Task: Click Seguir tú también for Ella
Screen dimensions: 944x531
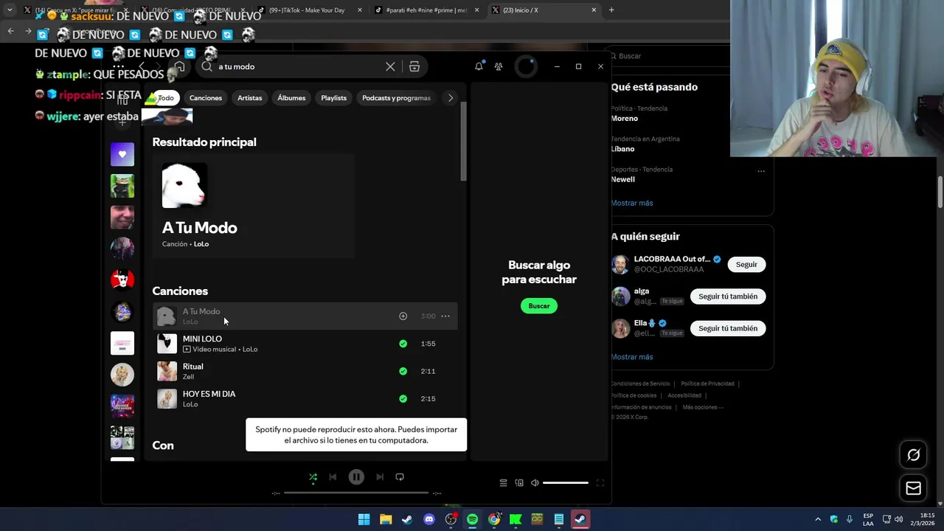Action: coord(728,328)
